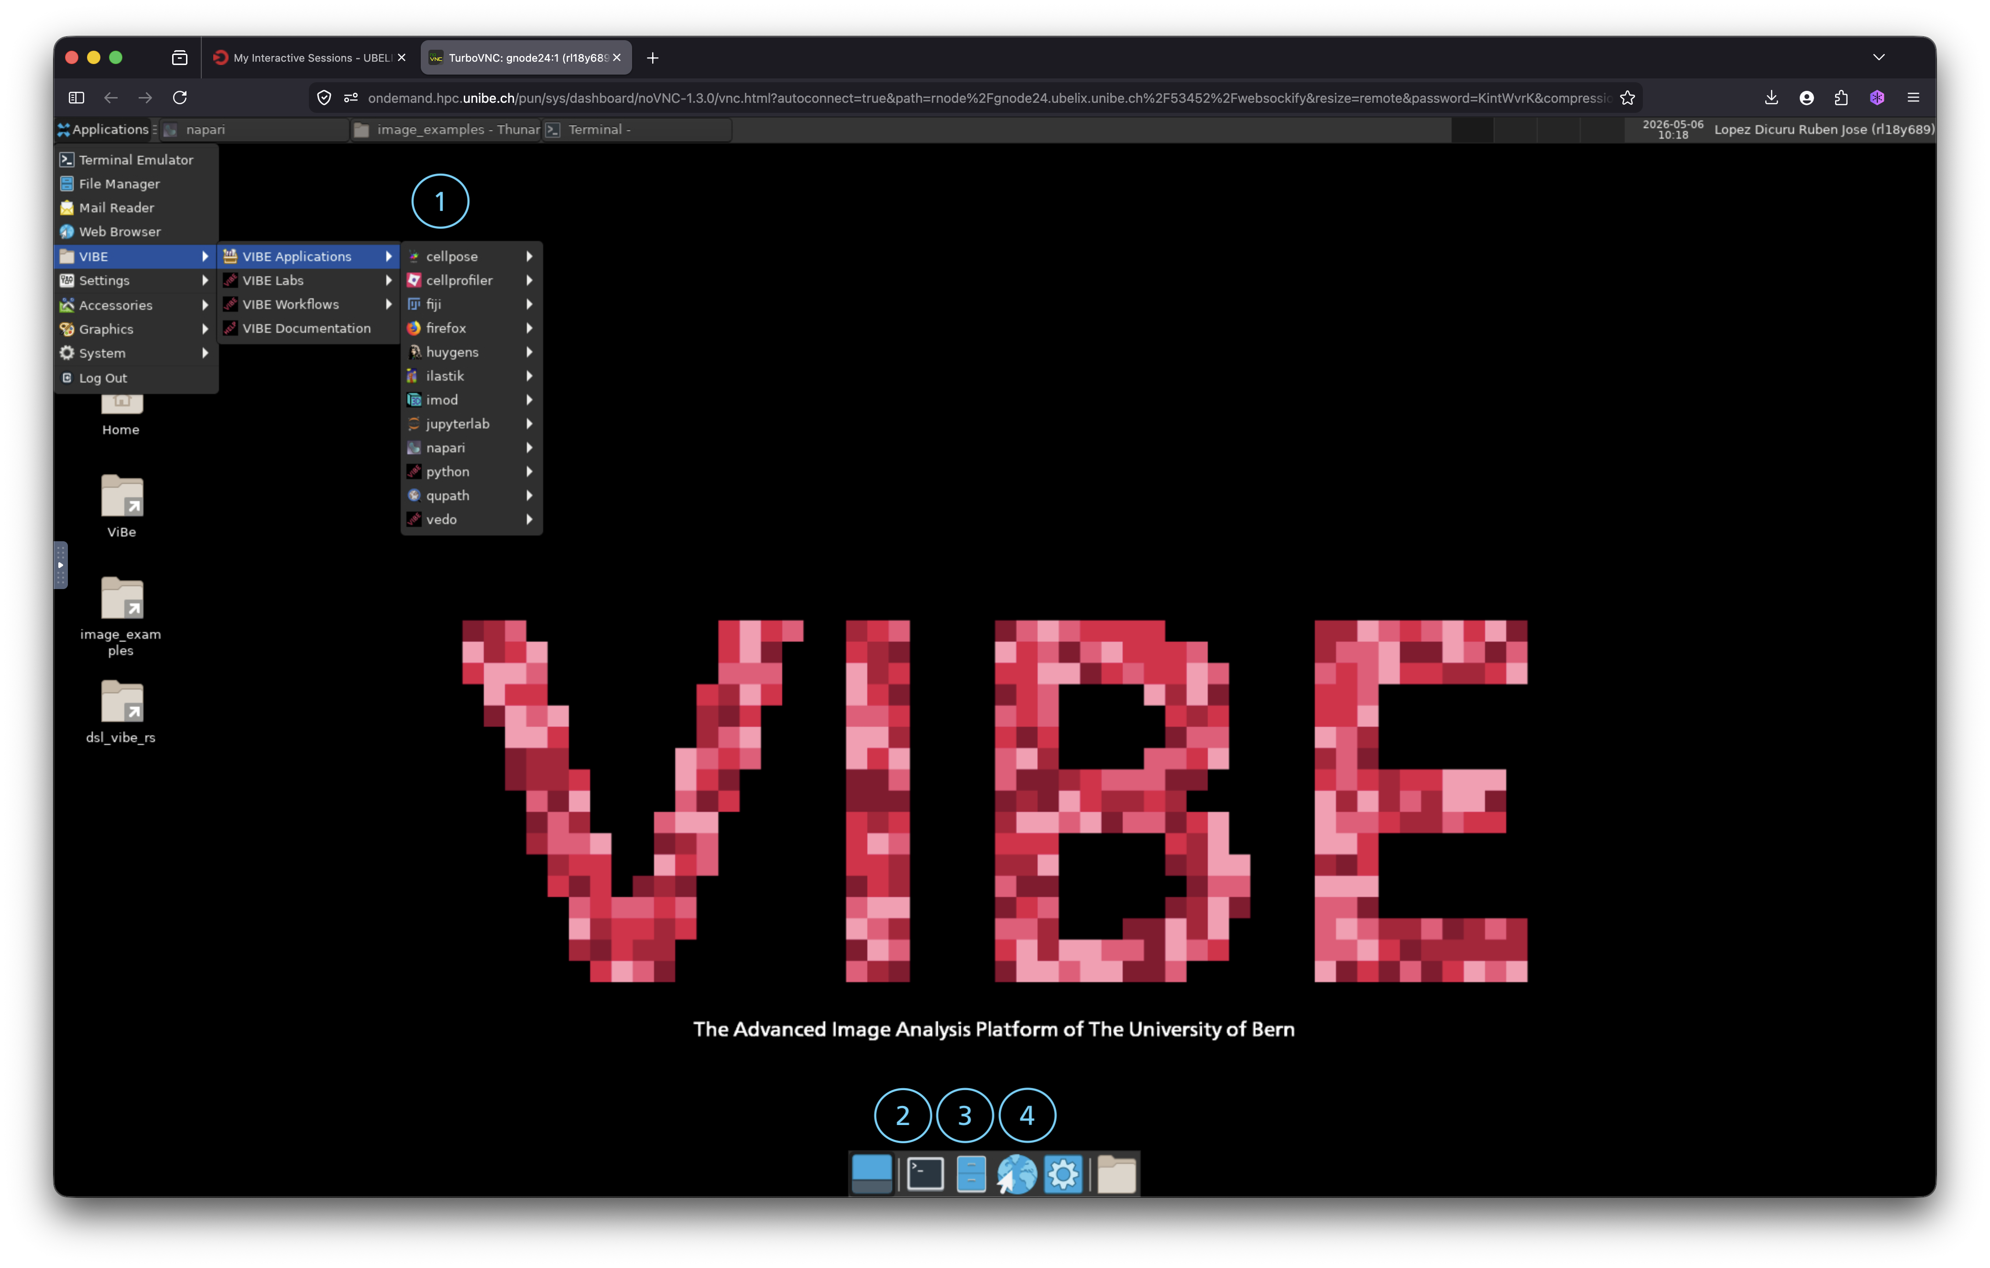
Task: Select the Log Out entry
Action: (x=136, y=378)
